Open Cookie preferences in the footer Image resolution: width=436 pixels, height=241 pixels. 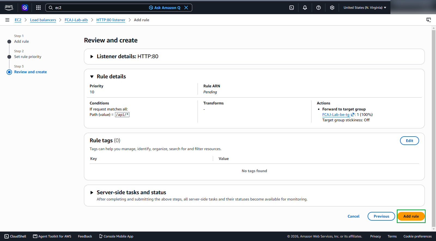point(417,236)
